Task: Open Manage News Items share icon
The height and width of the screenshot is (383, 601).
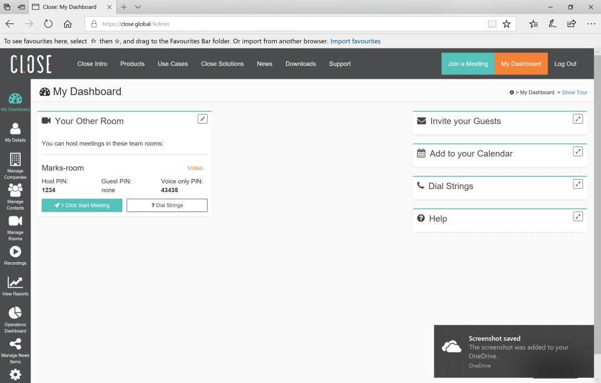Action: (x=15, y=344)
